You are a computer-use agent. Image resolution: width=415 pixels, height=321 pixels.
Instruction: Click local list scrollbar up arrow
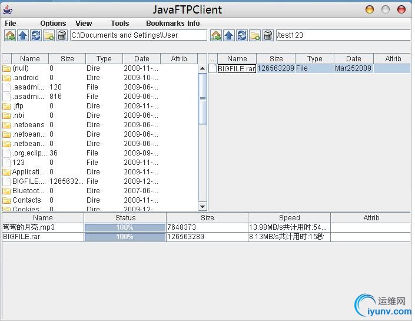(202, 68)
